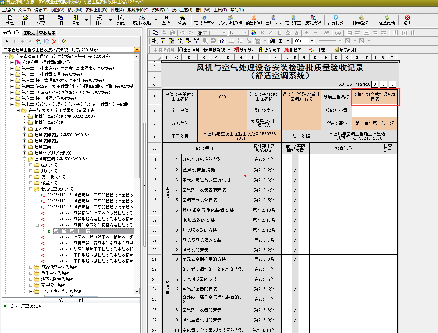Click the font color paint icon
Viewport: 438px width, 333px height.
(x=253, y=32)
